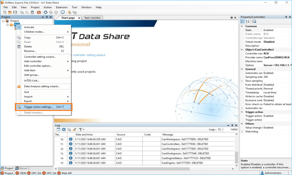Click the Log horizontal scrollbar thumb
Viewport: 292px width, 175px height.
(124, 169)
